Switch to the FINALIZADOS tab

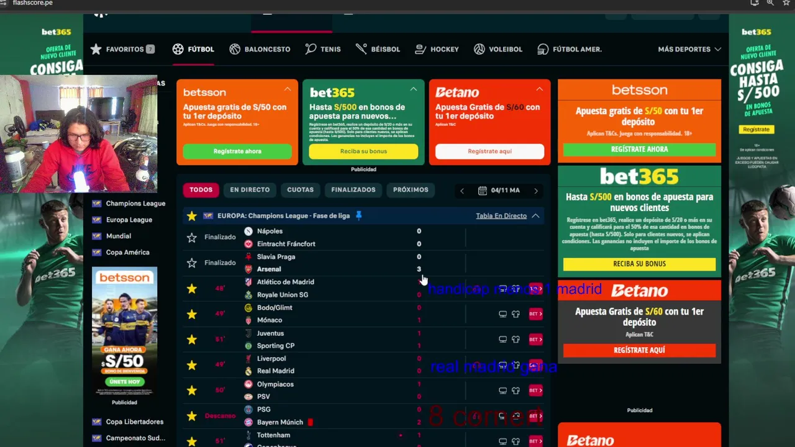coord(353,190)
